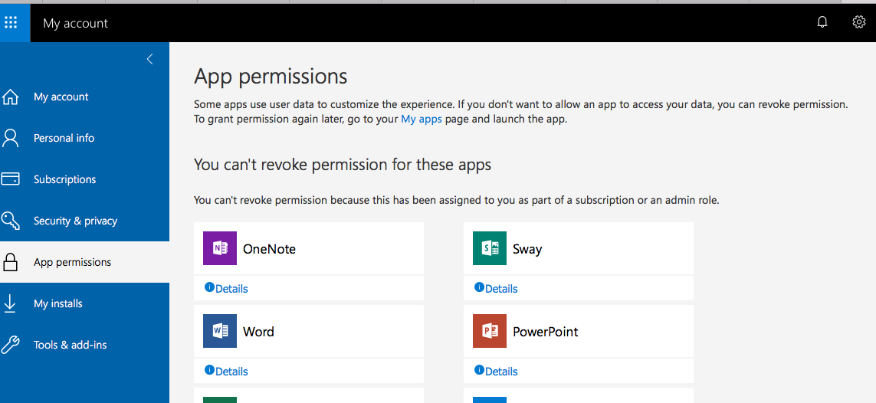This screenshot has height=403, width=876.
Task: Click the OneNote app icon
Action: 219,248
